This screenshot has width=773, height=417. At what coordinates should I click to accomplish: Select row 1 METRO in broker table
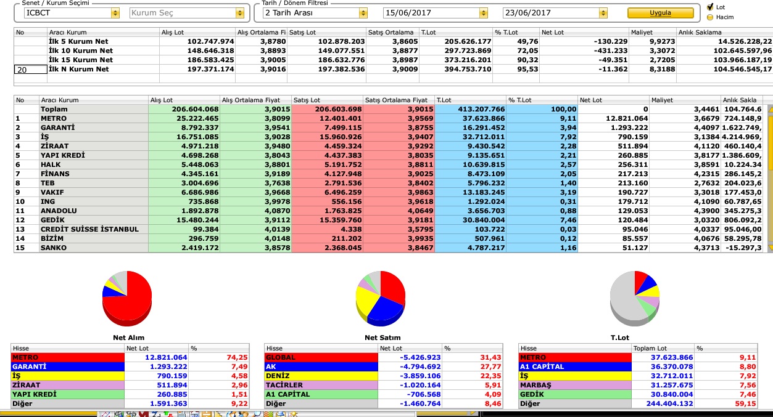[x=389, y=118]
